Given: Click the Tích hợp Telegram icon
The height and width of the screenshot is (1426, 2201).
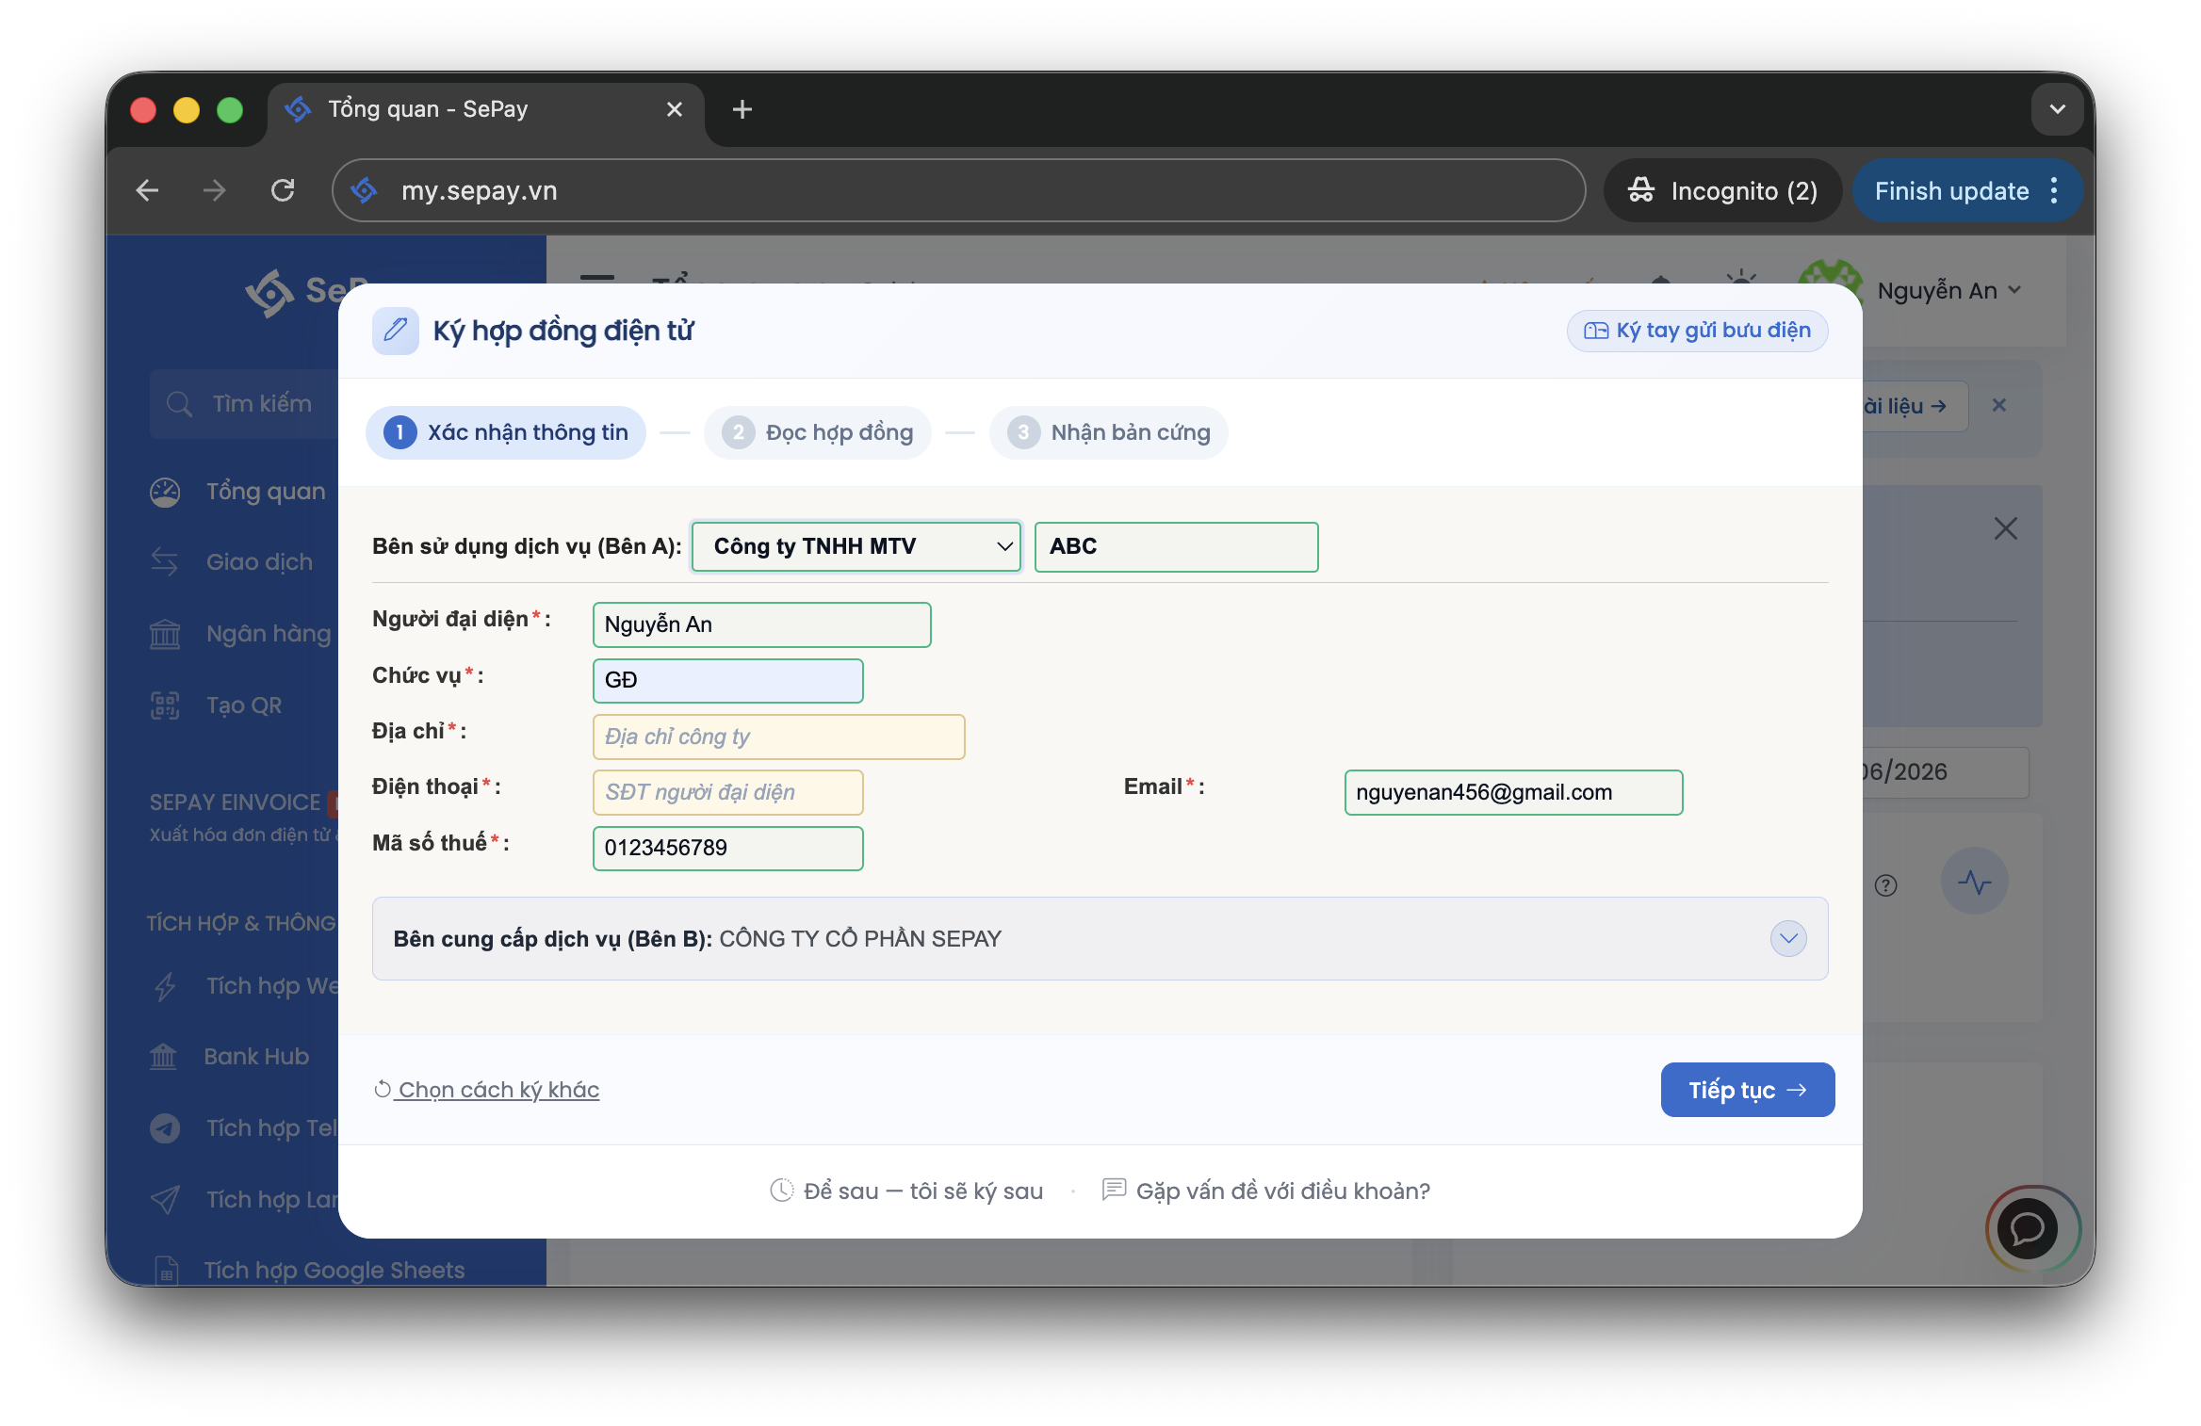Looking at the screenshot, I should coord(165,1128).
